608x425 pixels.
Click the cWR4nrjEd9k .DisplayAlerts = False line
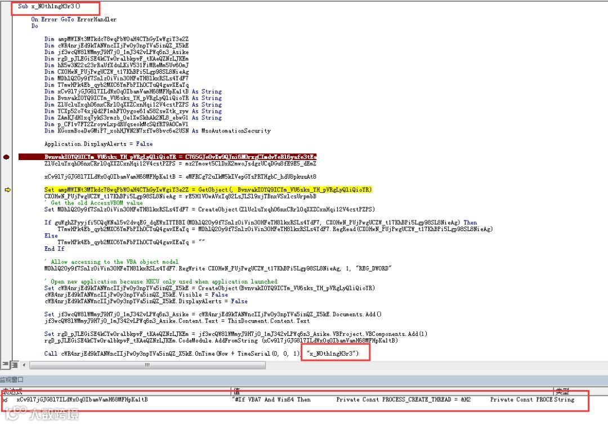click(146, 301)
